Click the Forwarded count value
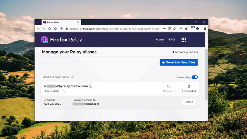The width and height of the screenshot is (247, 139). [x=189, y=86]
